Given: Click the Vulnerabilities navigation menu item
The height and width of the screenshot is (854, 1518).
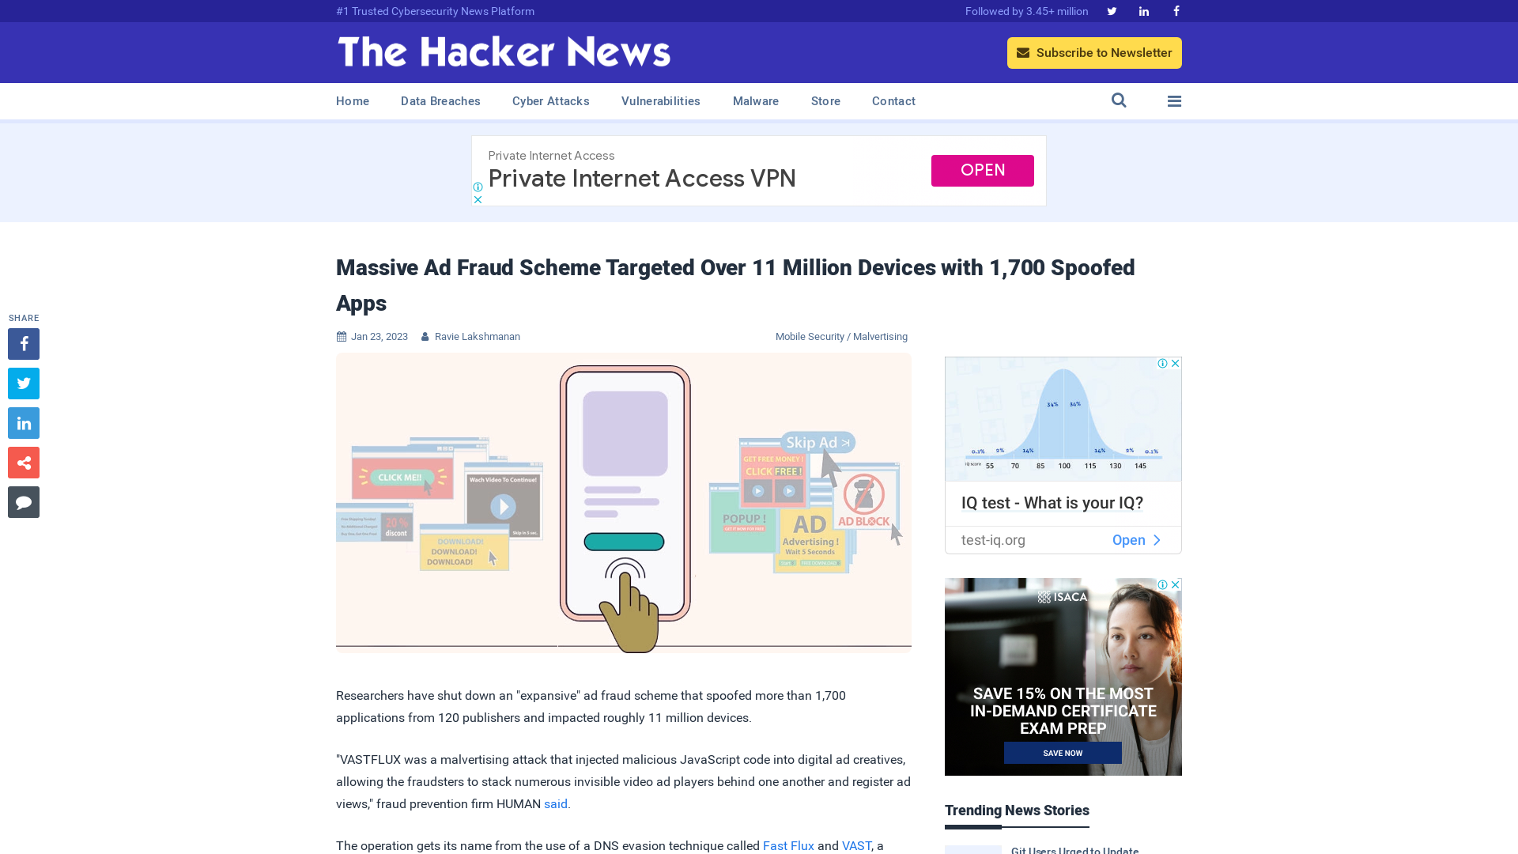Looking at the screenshot, I should click(660, 101).
